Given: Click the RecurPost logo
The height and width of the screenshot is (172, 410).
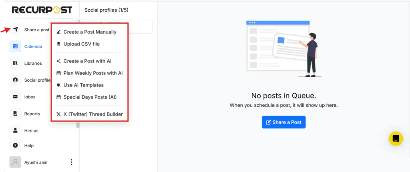Looking at the screenshot, I should (42, 10).
